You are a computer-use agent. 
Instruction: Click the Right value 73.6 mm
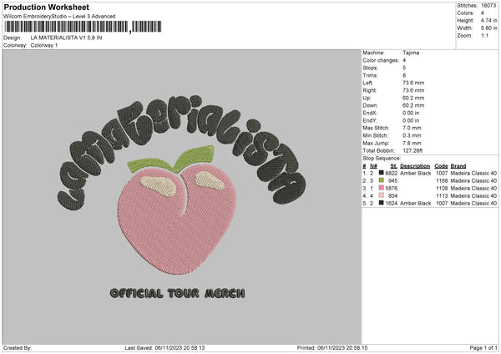413,90
